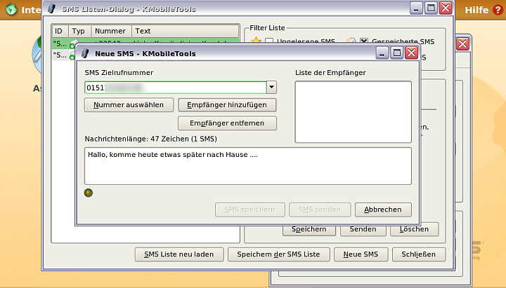Close the SMS Listen-Dialog window
Image resolution: width=506 pixels, height=288 pixels.
point(446,8)
